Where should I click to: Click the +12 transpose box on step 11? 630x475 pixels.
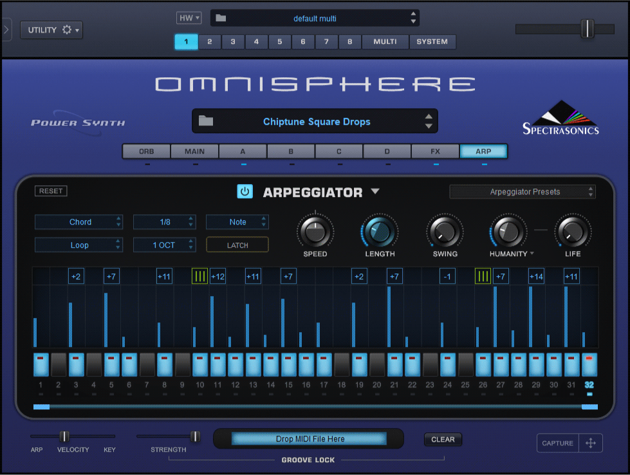coord(218,277)
